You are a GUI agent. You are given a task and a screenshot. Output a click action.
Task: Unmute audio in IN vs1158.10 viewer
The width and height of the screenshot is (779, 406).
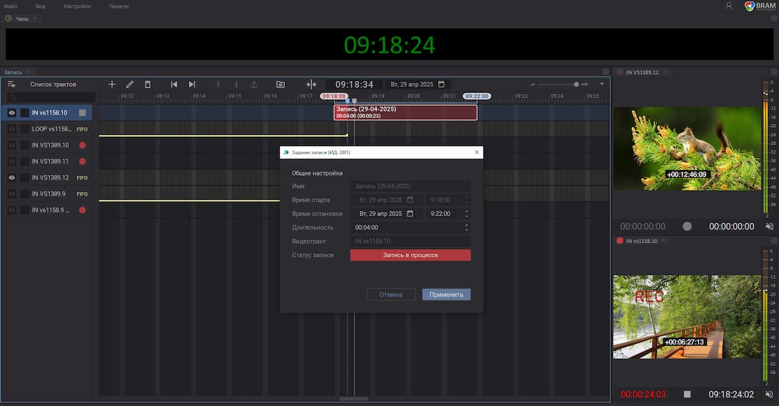769,394
